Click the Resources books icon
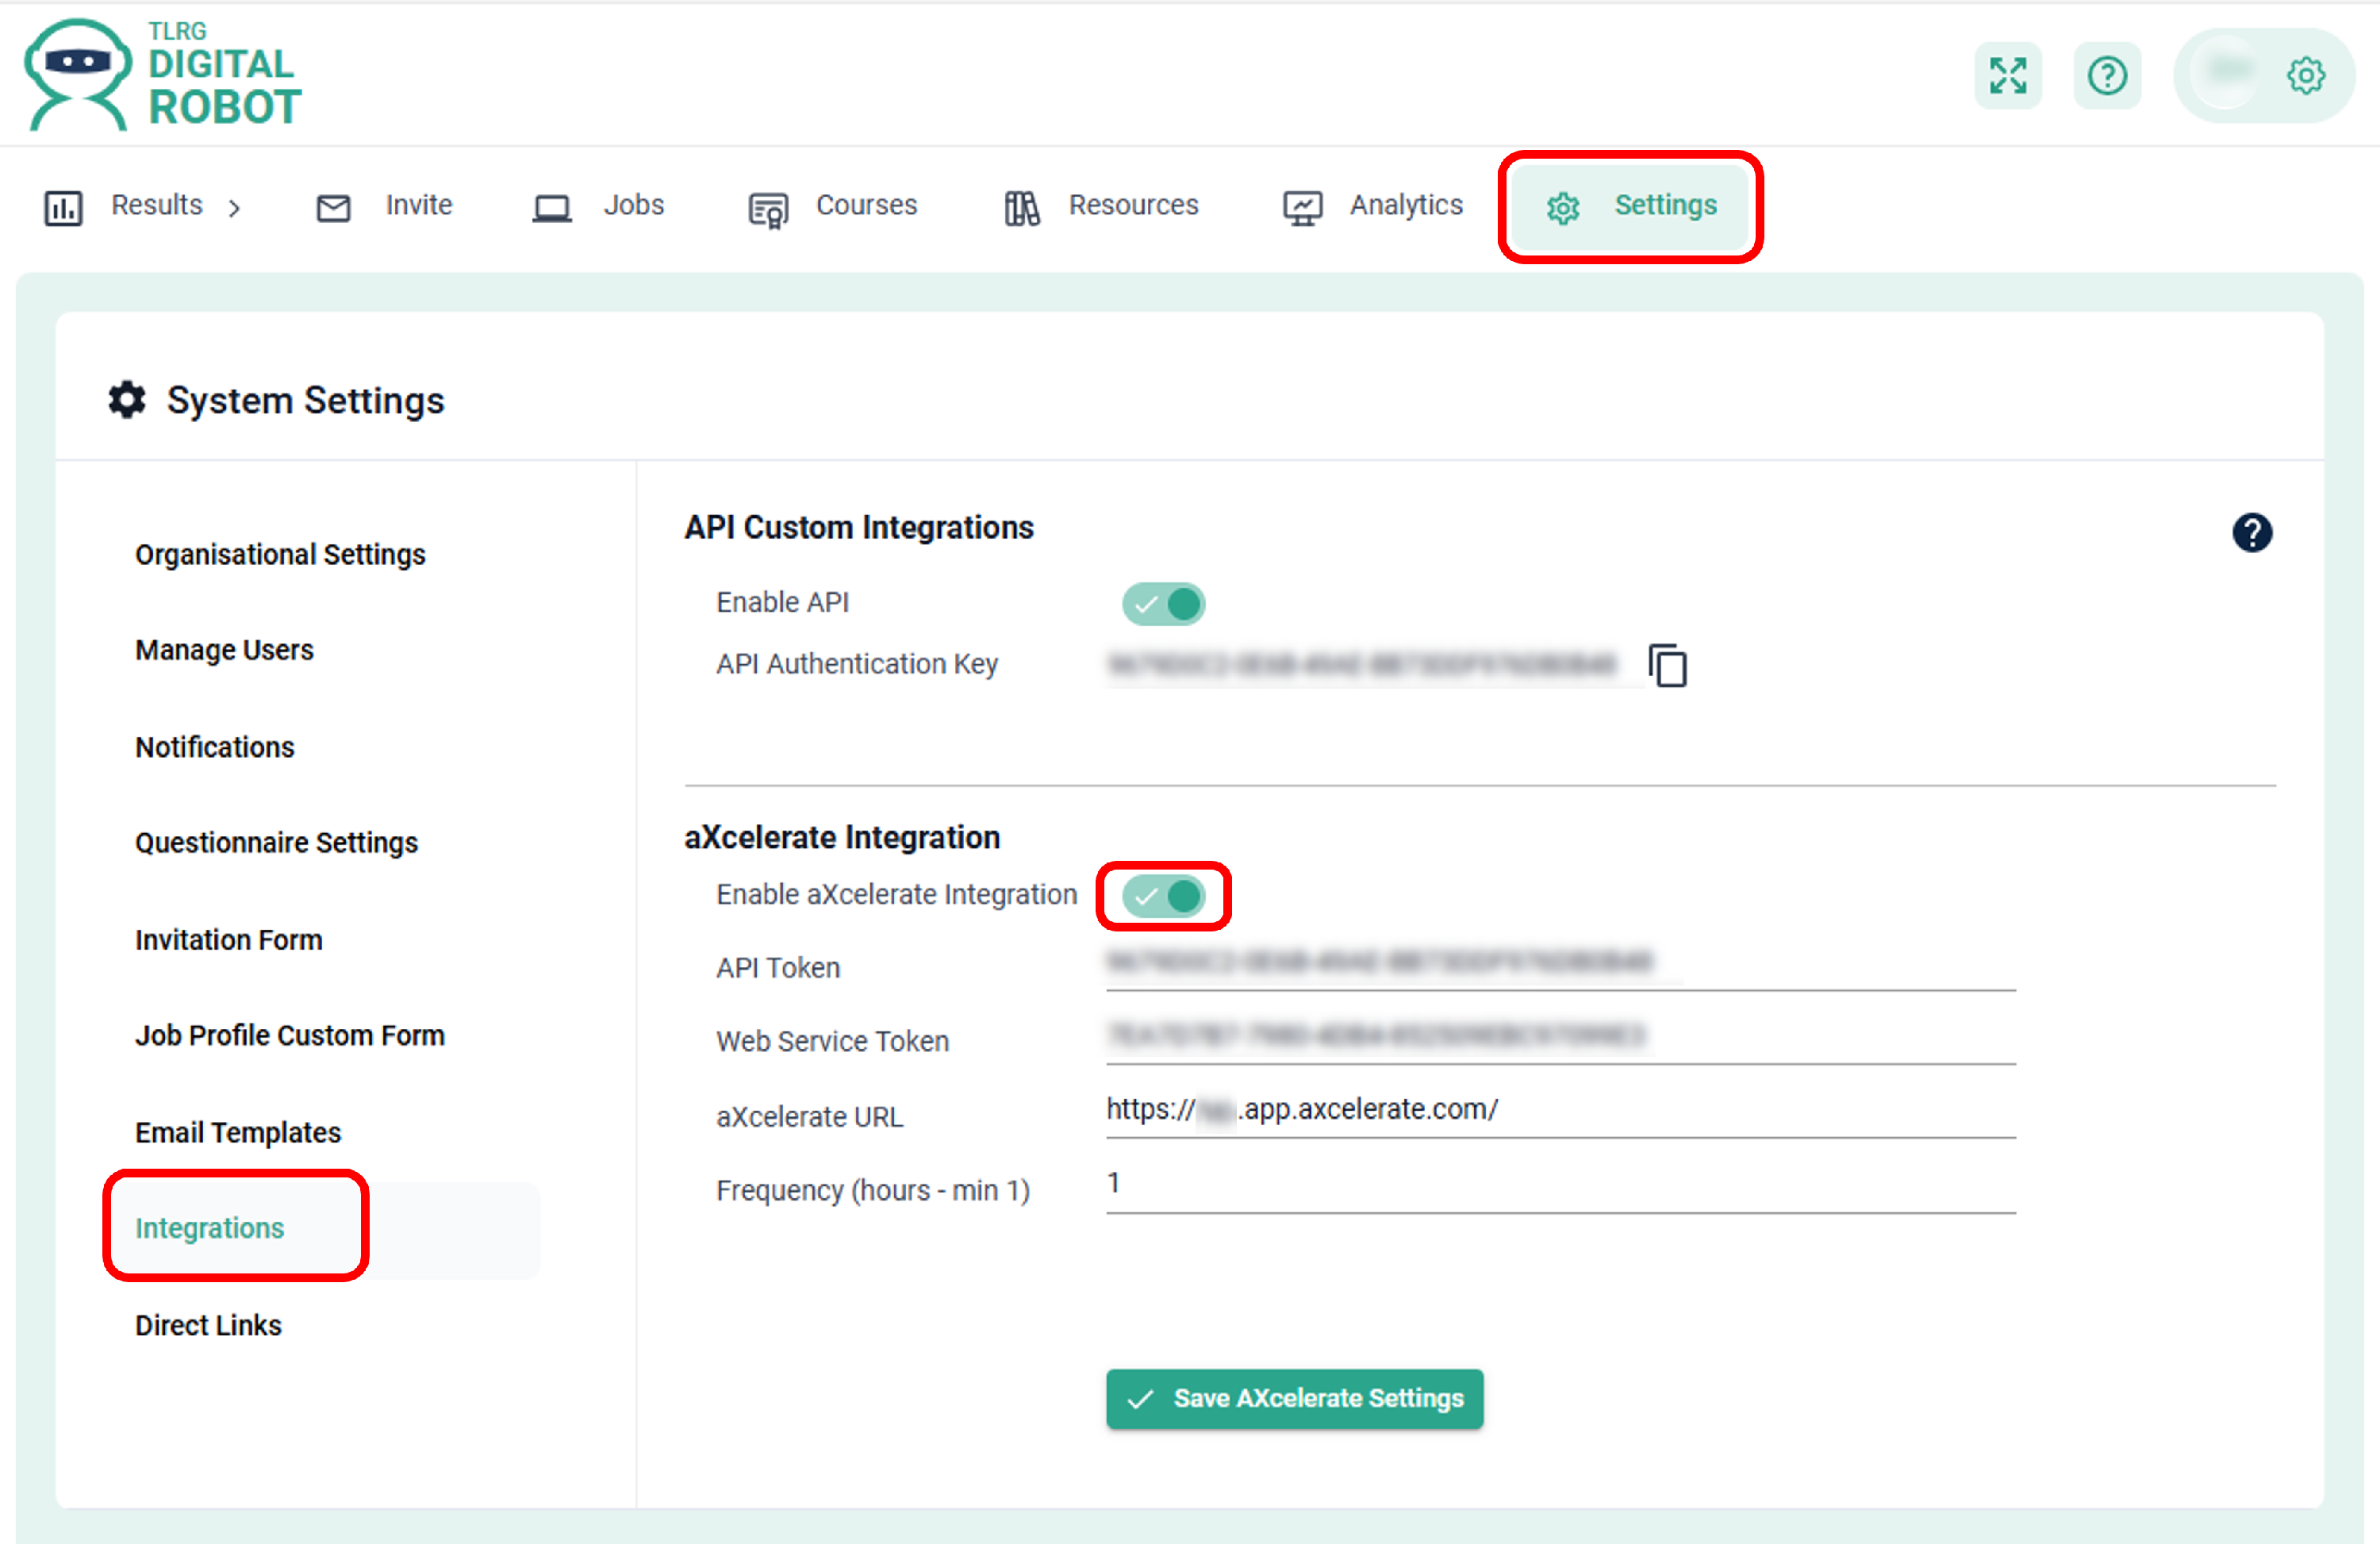The height and width of the screenshot is (1544, 2380). [x=1021, y=208]
